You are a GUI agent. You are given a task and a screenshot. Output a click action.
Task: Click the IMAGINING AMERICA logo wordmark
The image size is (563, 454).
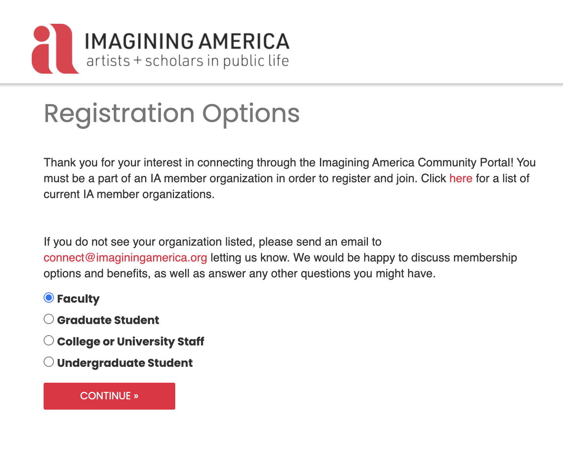point(187,42)
